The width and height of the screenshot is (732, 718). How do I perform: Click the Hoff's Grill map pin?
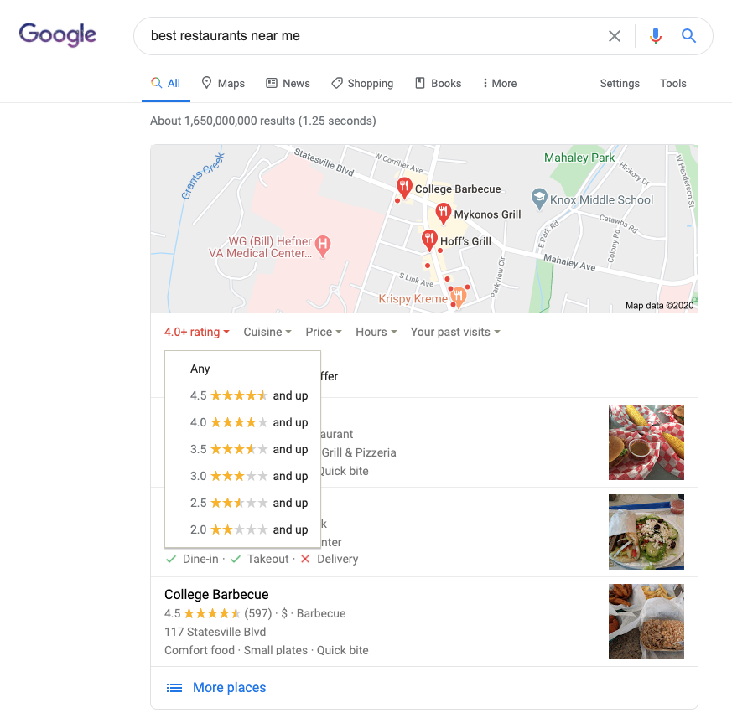point(429,240)
